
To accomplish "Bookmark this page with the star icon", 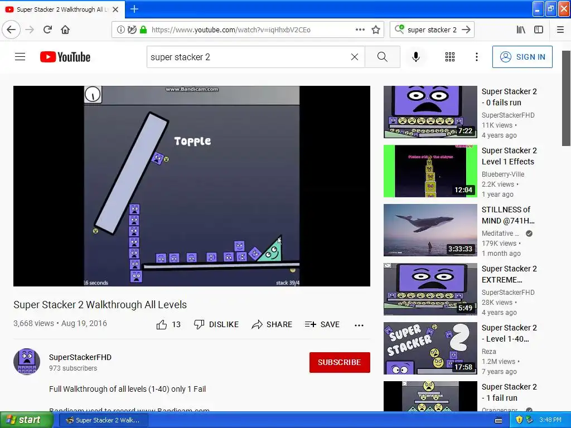I will (376, 30).
